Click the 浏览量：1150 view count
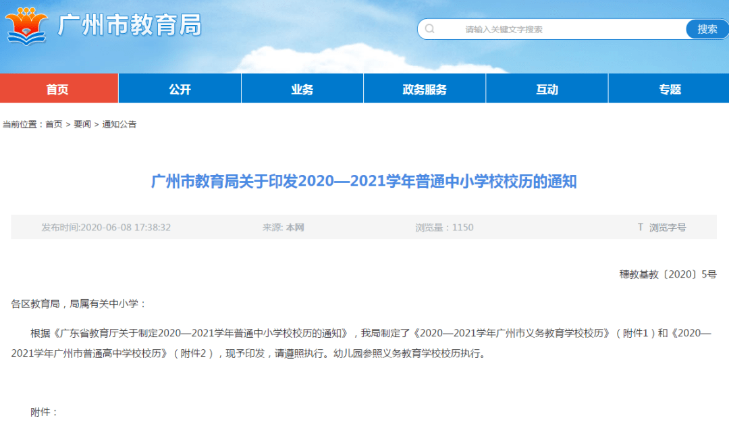The width and height of the screenshot is (729, 435). tap(444, 227)
